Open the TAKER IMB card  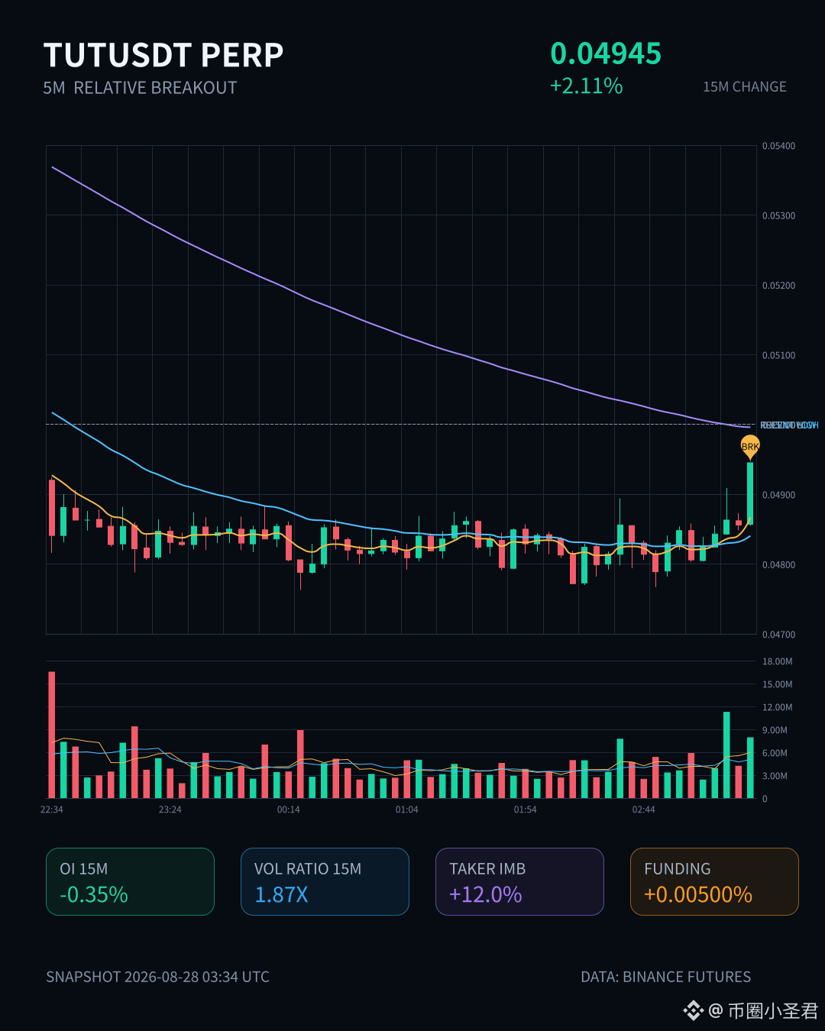519,881
